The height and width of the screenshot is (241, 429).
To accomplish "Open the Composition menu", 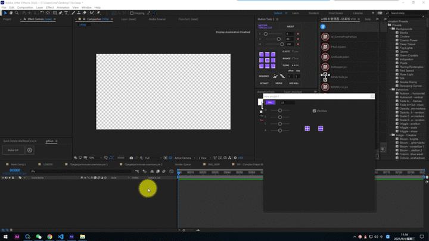I will tap(25, 7).
